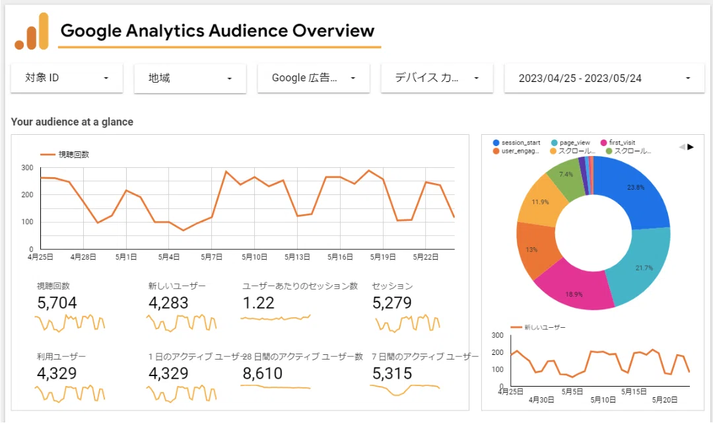Select user_engag... legend orange dot

coord(496,151)
